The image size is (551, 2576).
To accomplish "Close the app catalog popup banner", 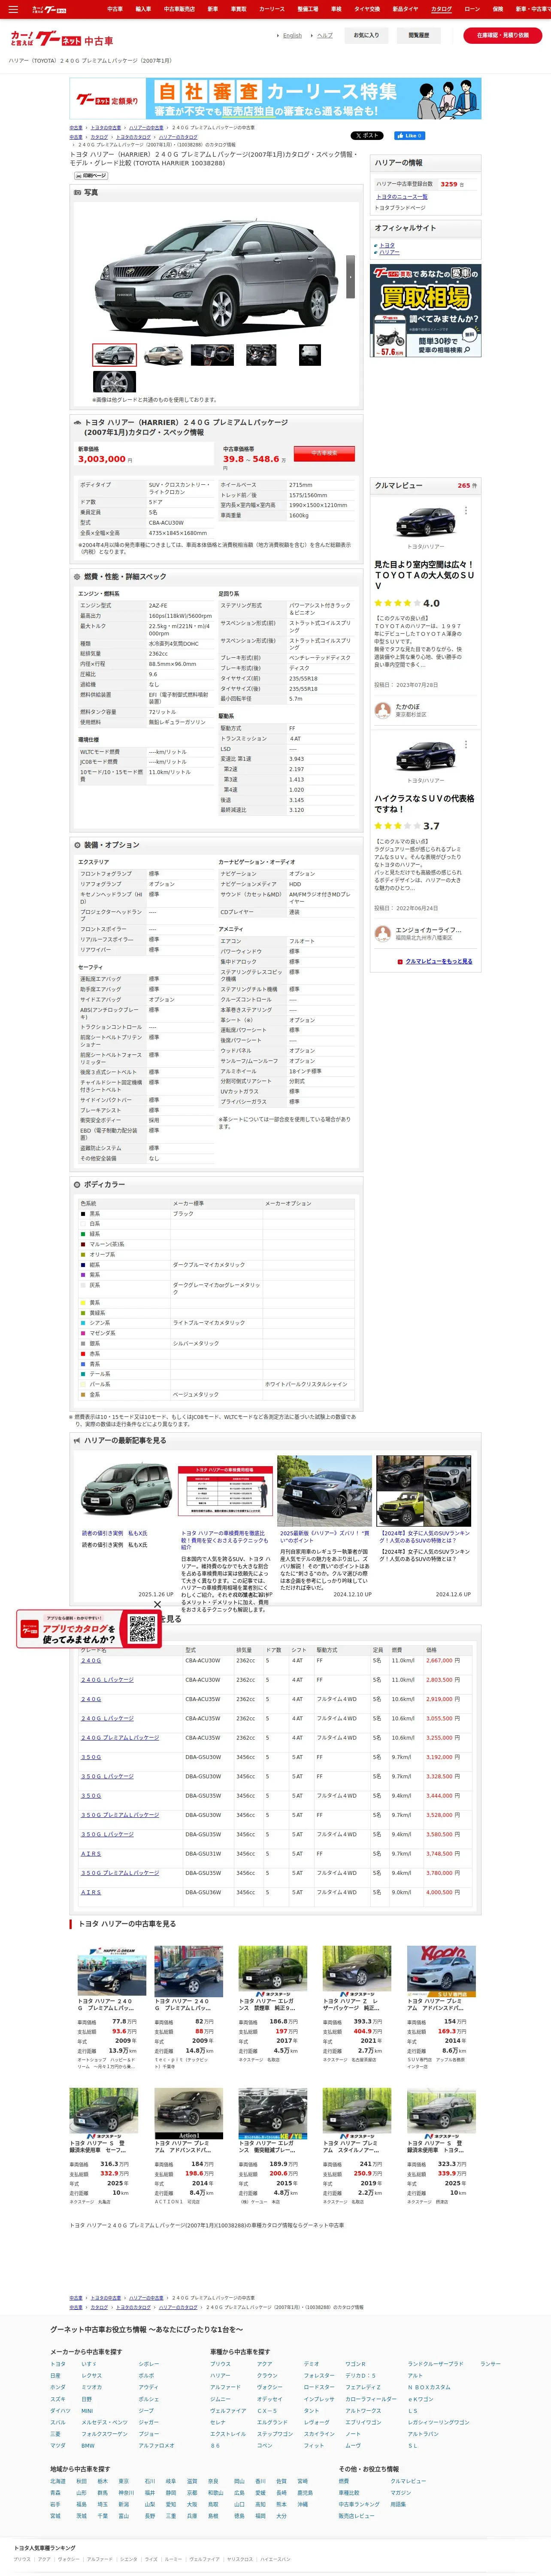I will [x=157, y=1605].
